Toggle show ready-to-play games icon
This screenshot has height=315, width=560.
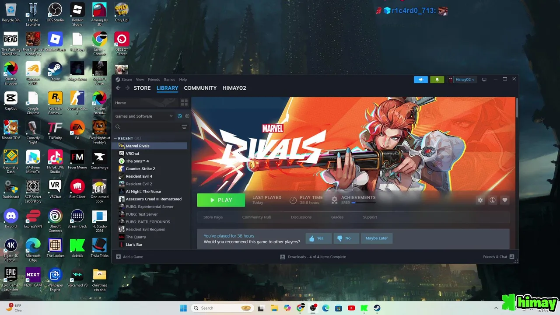click(187, 116)
